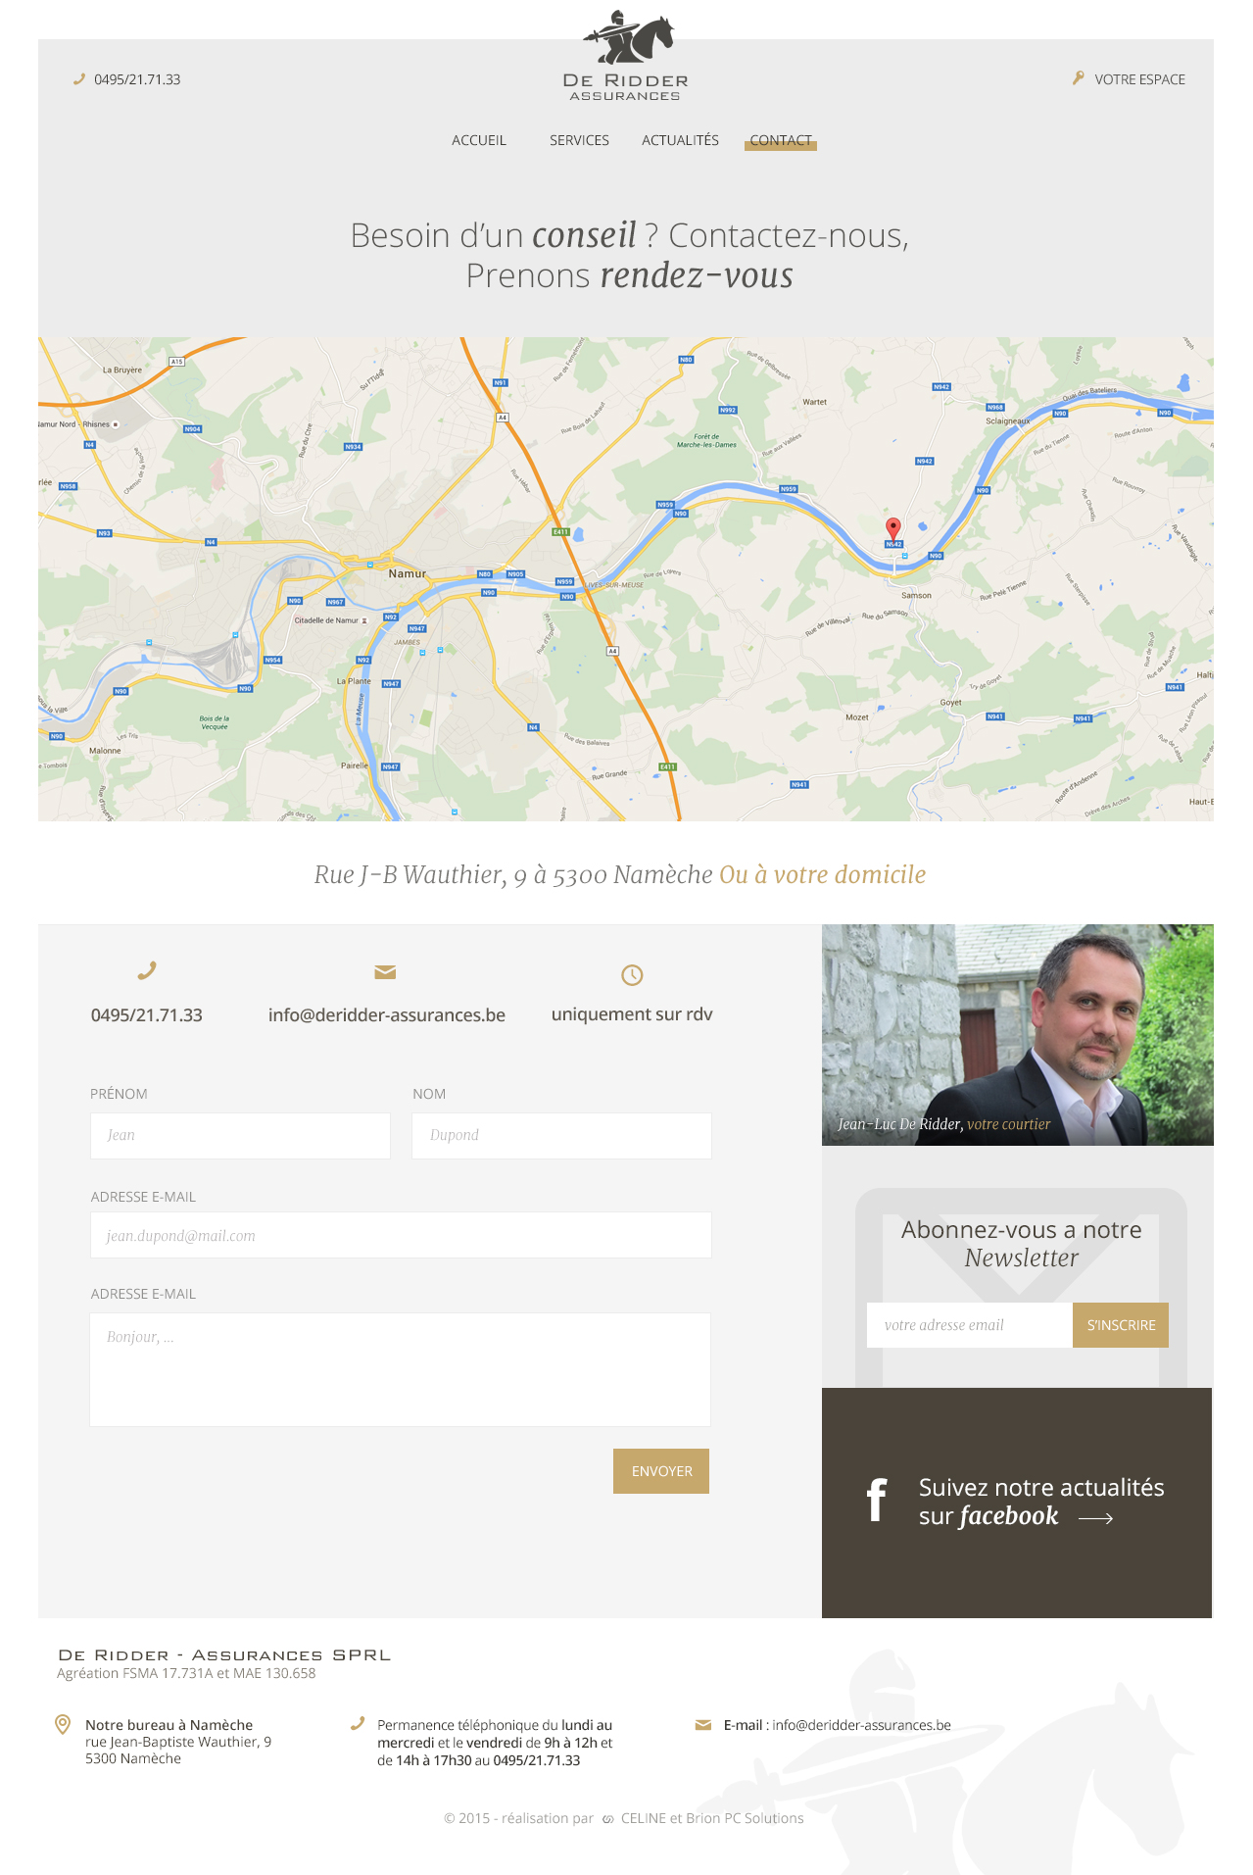Submit form with Envoyer button
The width and height of the screenshot is (1253, 1875).
tap(661, 1471)
